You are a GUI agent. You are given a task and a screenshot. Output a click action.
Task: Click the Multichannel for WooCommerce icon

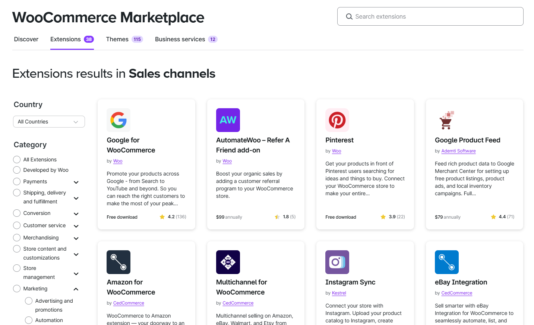click(x=228, y=262)
